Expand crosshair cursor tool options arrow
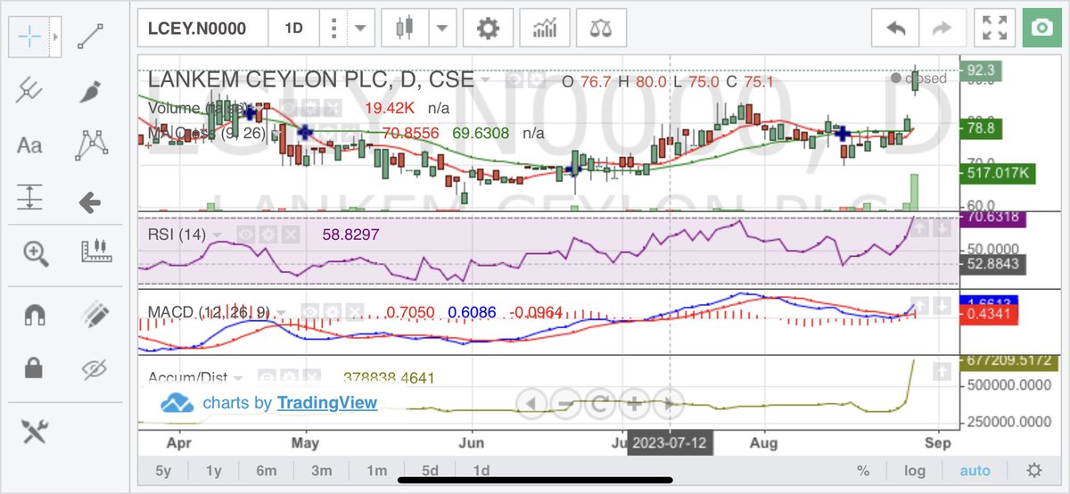 pos(55,37)
